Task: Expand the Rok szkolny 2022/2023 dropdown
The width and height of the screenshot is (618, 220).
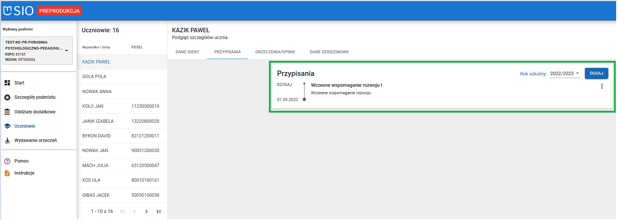Action: coord(564,74)
